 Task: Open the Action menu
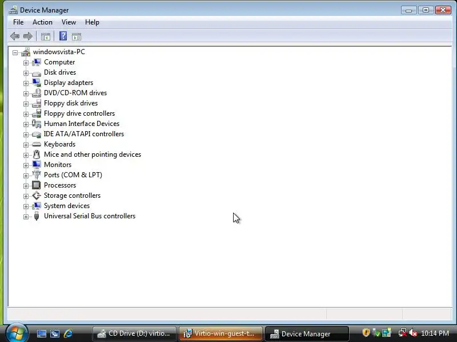click(x=42, y=22)
